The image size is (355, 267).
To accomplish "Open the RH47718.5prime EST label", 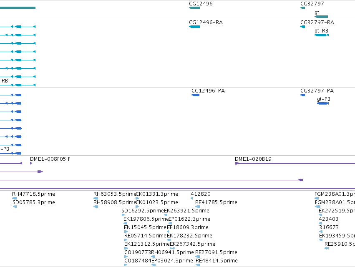I will point(33,194).
